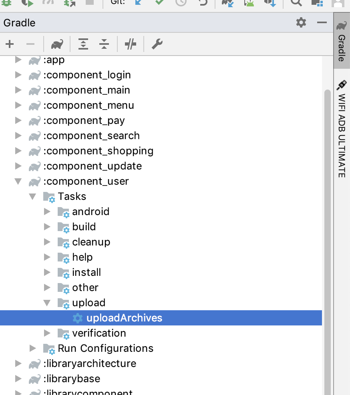Click the Collapse All toolbar icon

click(x=104, y=44)
